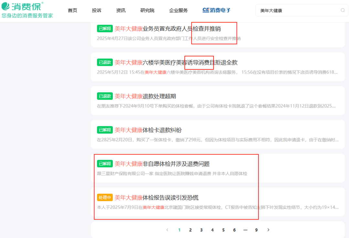Click description starting 在朋友推荐下2024年9月10号
This screenshot has height=238, width=349.
216,106
